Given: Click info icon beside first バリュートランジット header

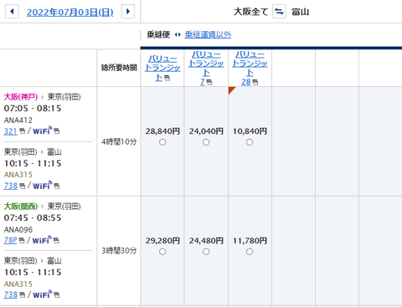Looking at the screenshot, I should 167,78.
